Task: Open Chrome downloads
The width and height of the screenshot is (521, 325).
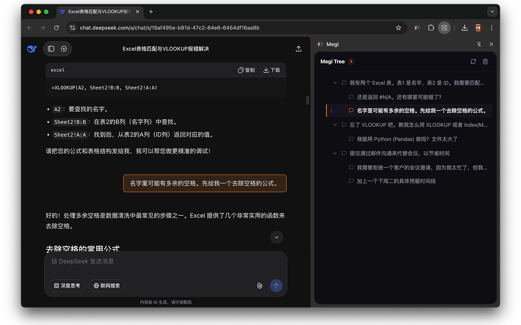Action: pyautogui.click(x=464, y=28)
